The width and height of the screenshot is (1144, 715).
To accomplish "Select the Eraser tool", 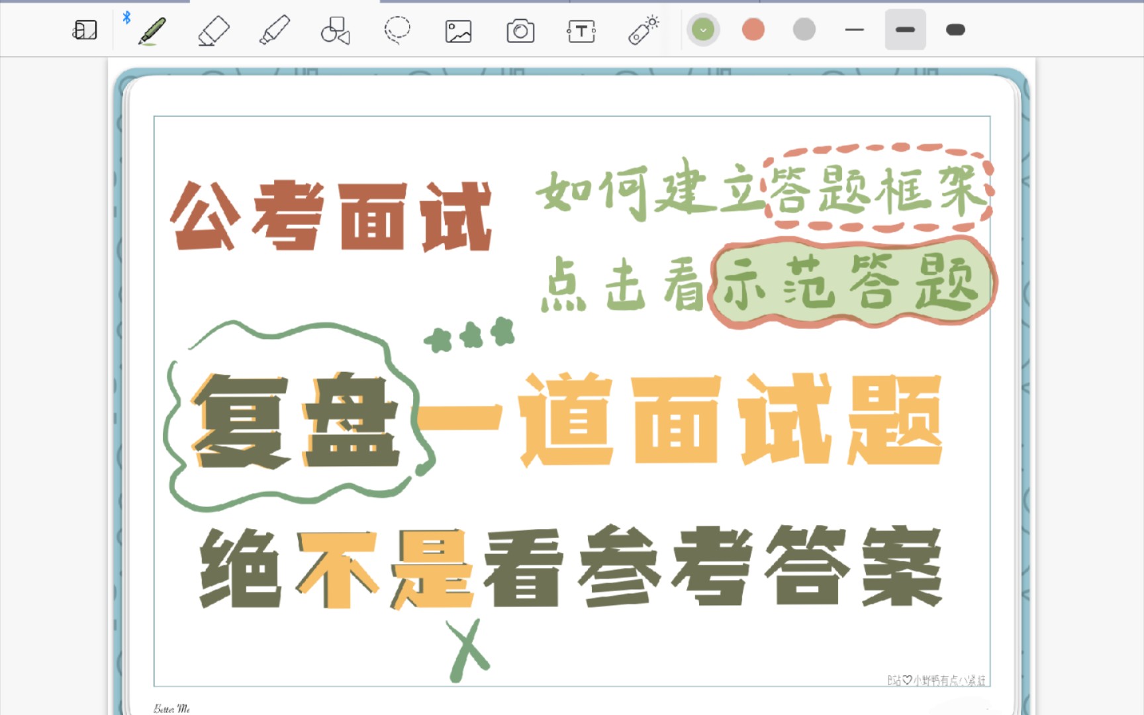I will [x=213, y=30].
